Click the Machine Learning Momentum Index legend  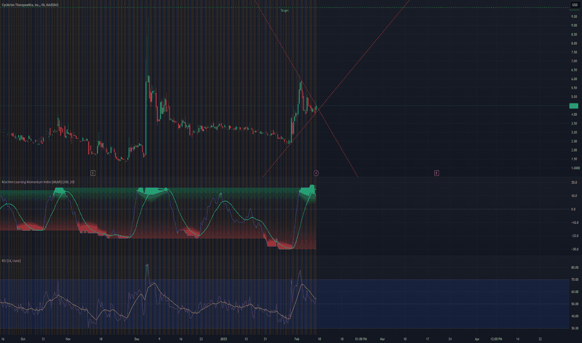(x=38, y=182)
